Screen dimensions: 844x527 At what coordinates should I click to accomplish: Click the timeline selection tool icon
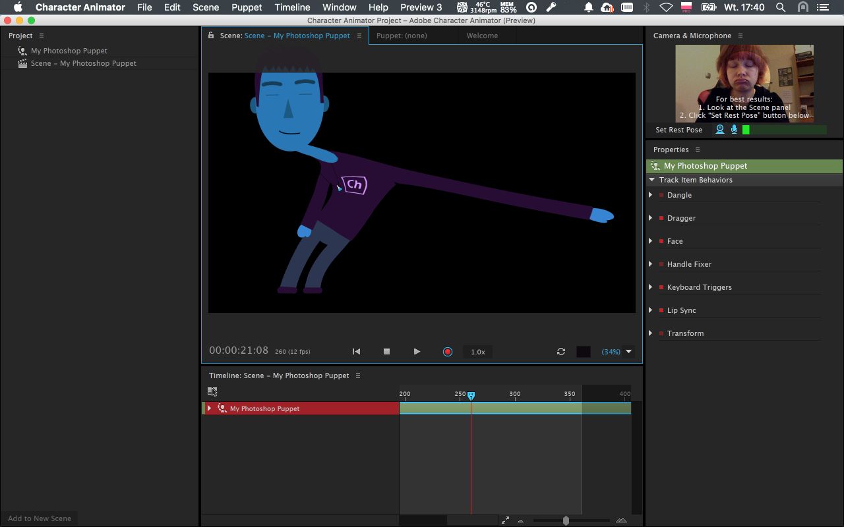212,391
